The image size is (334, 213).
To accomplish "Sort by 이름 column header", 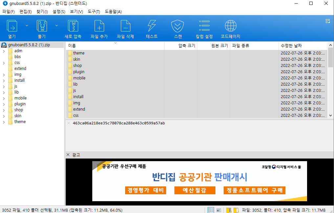I will (x=115, y=46).
